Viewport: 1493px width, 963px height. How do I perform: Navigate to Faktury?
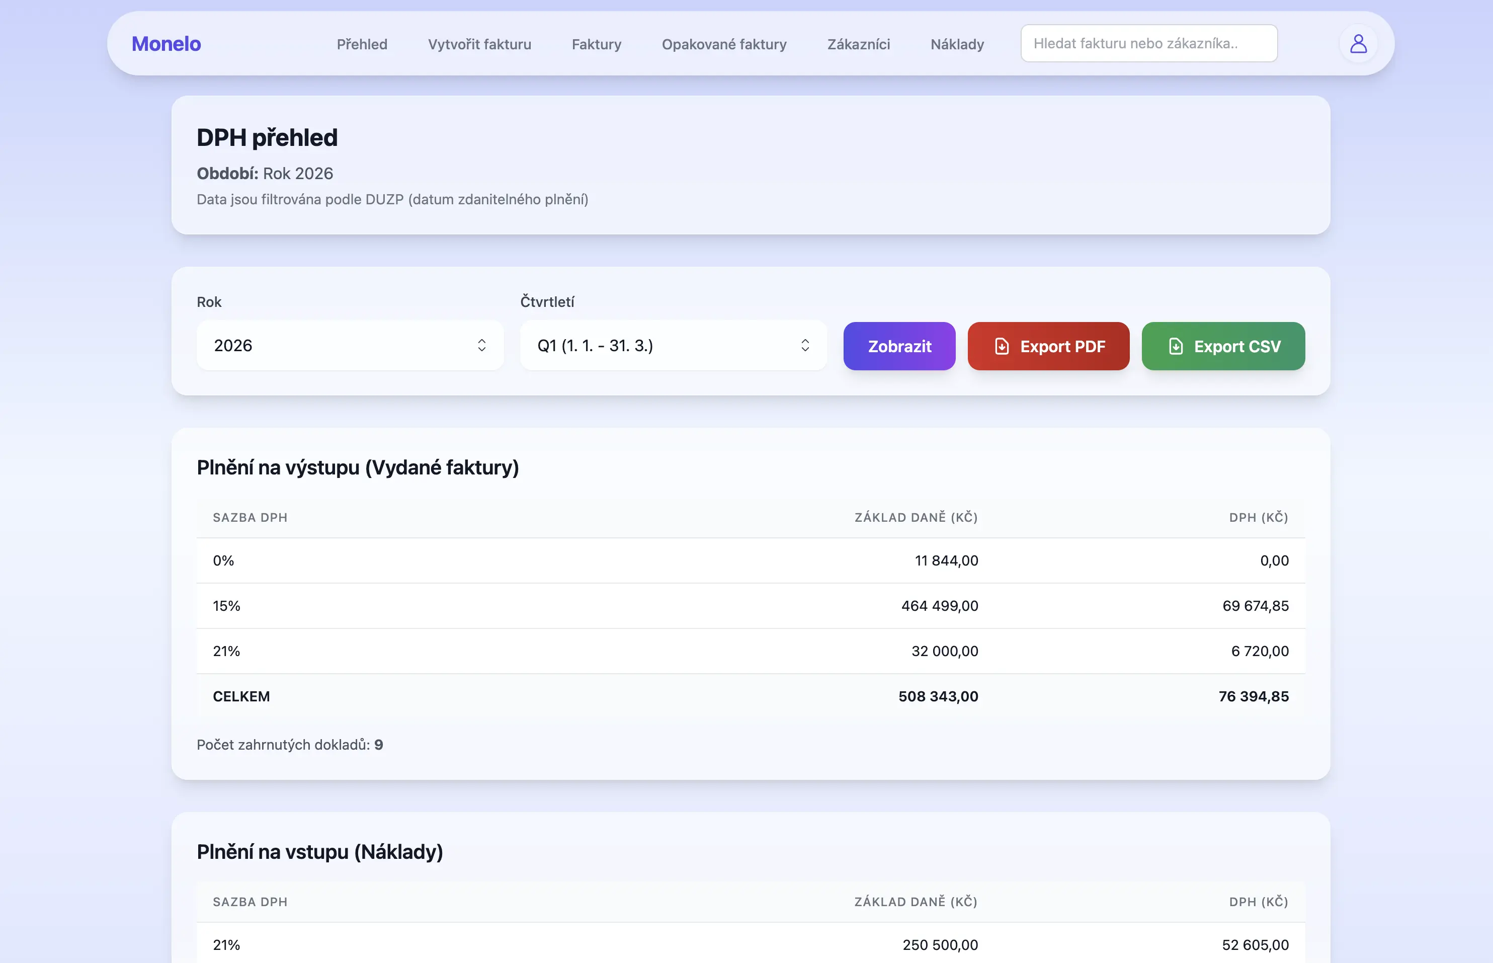597,44
